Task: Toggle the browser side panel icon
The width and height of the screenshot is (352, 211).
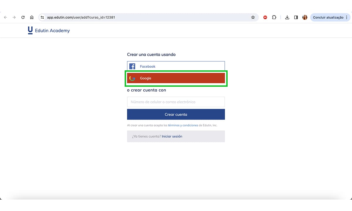Action: point(296,17)
